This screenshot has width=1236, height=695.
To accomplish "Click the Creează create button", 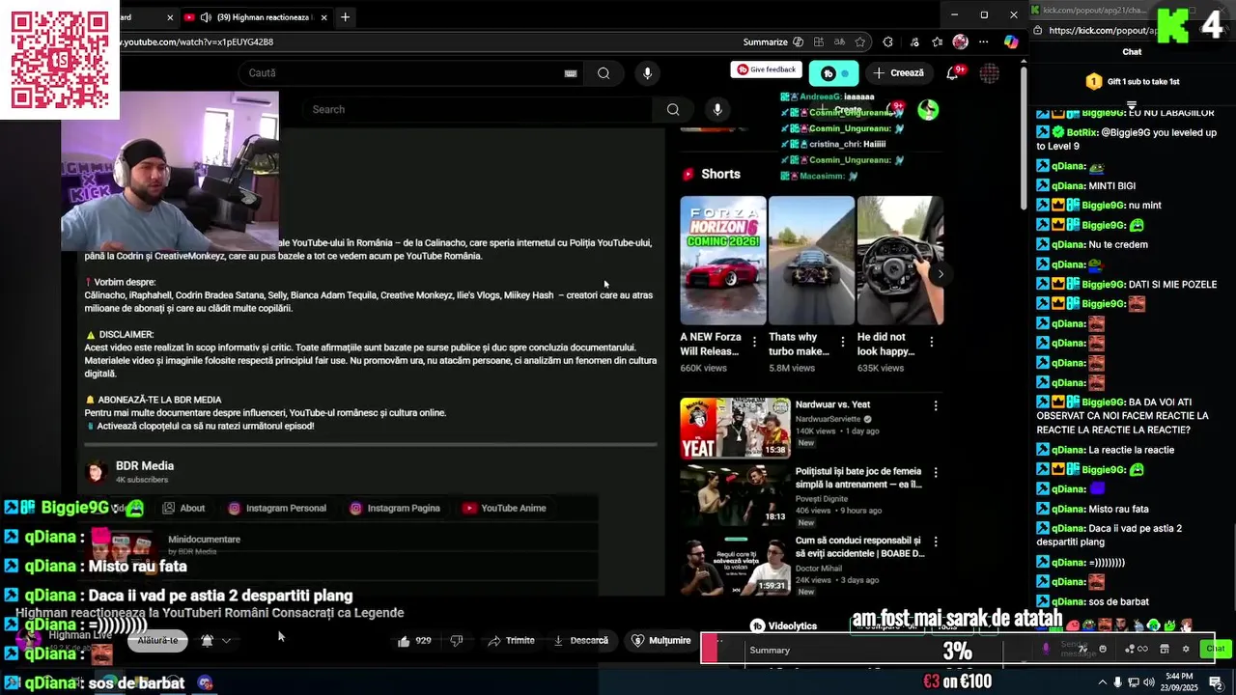I will point(898,73).
